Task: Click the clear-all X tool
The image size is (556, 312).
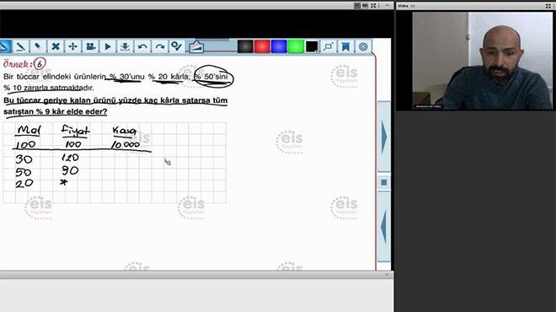Action: (56, 46)
